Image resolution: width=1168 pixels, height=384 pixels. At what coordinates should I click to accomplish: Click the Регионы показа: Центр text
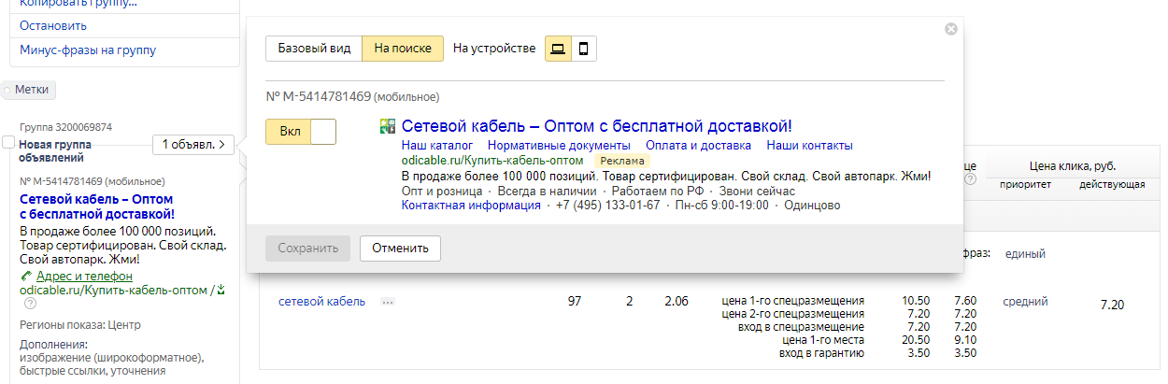point(80,325)
